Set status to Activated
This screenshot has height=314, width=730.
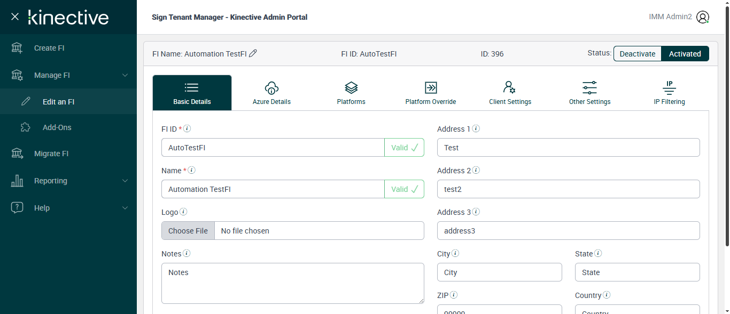point(685,54)
